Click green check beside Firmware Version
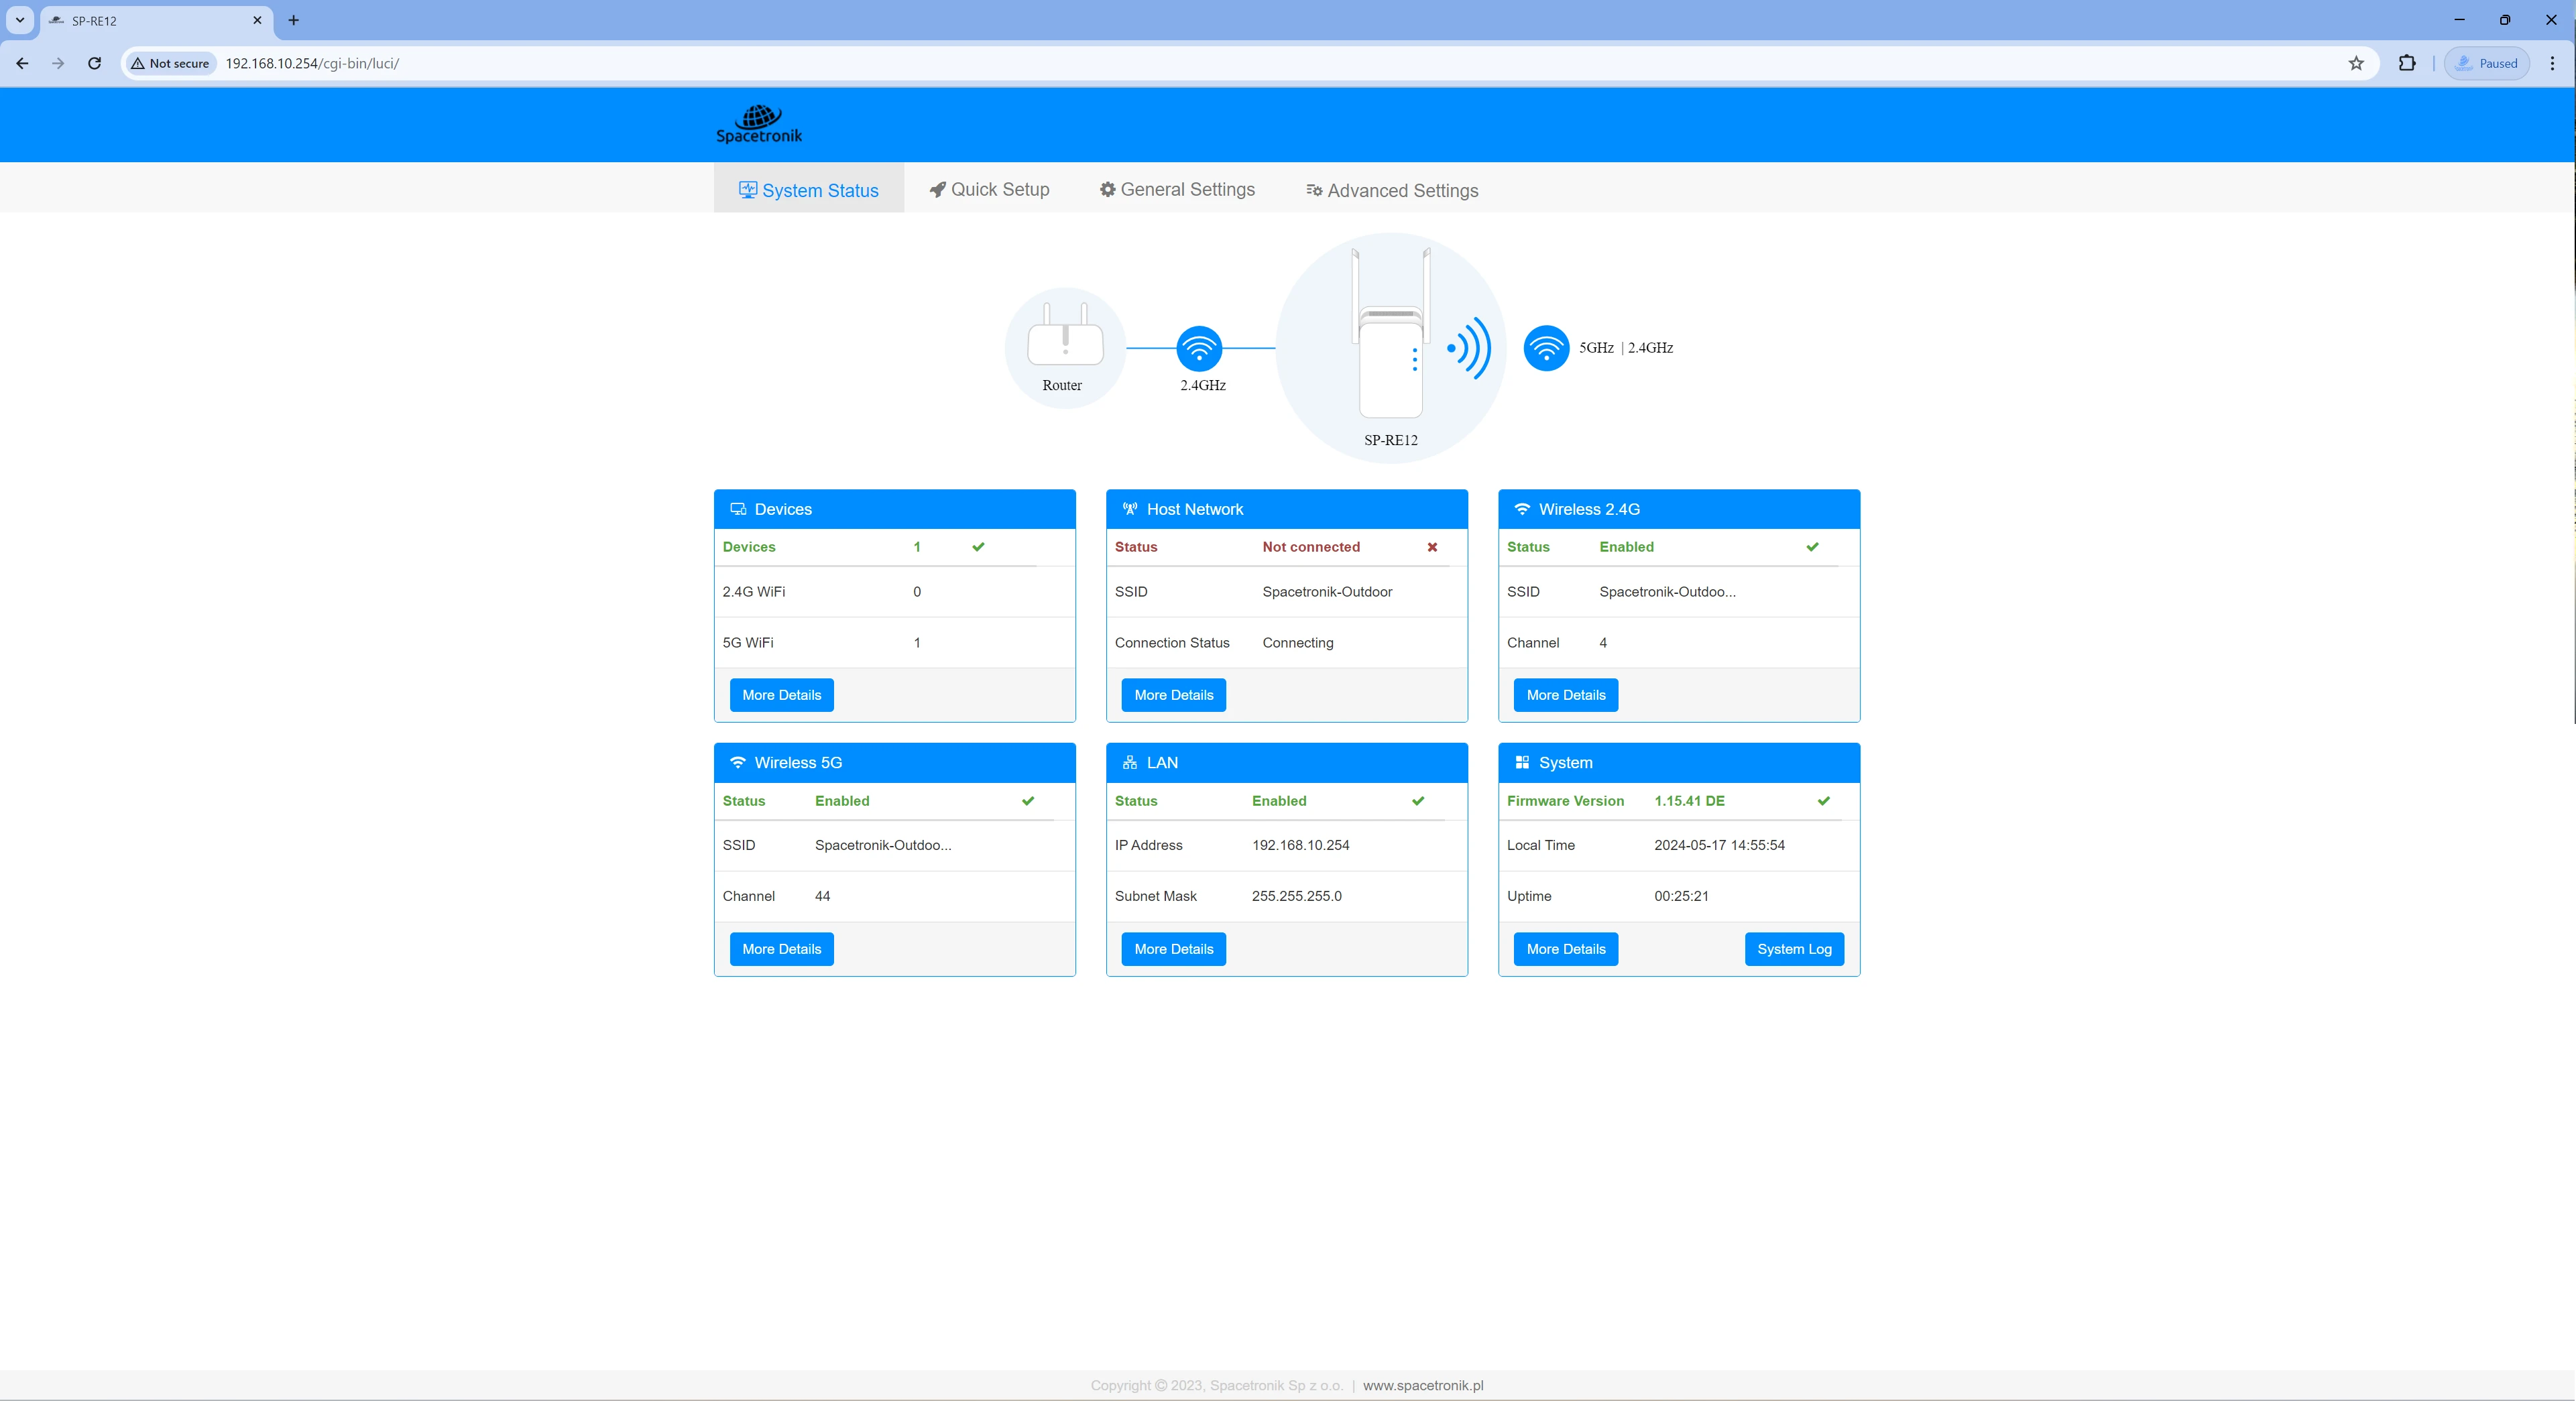 [1824, 801]
